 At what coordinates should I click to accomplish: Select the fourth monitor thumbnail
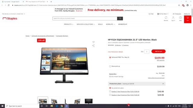[x=77, y=101]
